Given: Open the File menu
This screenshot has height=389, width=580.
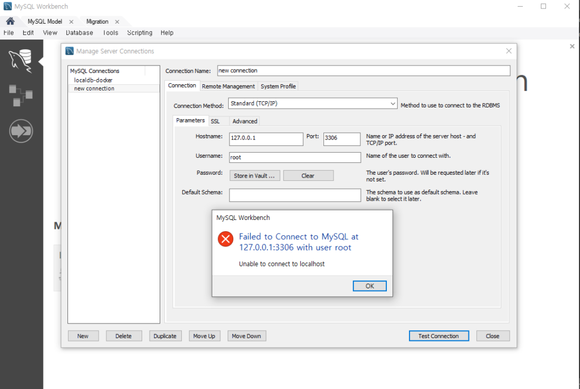Looking at the screenshot, I should 8,32.
